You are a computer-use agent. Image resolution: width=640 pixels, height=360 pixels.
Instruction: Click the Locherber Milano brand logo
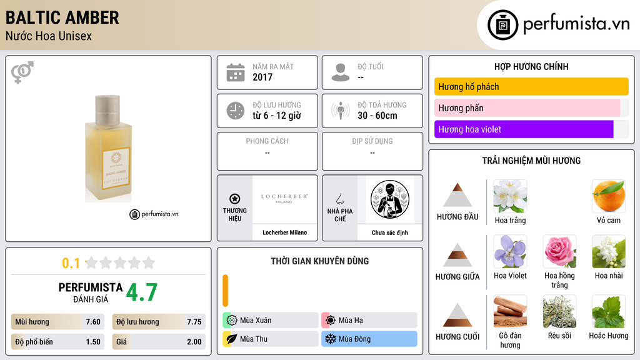[x=284, y=199]
